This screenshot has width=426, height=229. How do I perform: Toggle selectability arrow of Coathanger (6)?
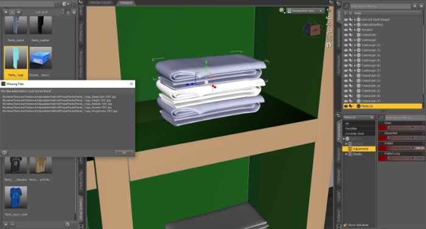(351, 66)
